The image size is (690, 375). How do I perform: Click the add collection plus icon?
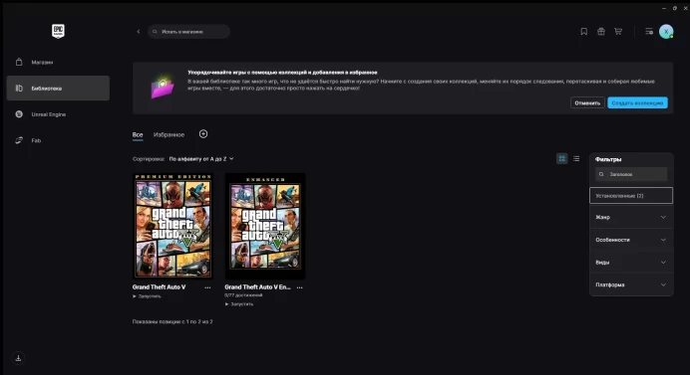pos(203,134)
